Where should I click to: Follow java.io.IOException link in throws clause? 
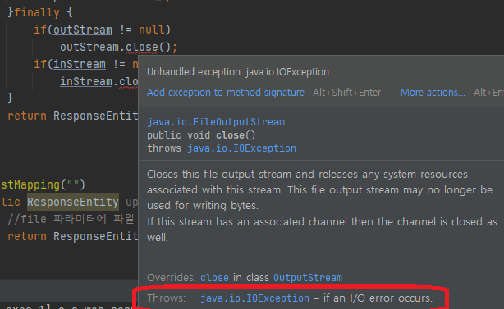241,148
